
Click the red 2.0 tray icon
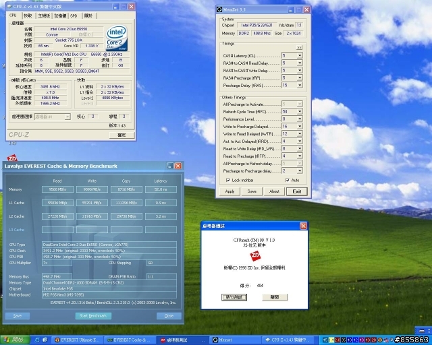tap(337, 340)
